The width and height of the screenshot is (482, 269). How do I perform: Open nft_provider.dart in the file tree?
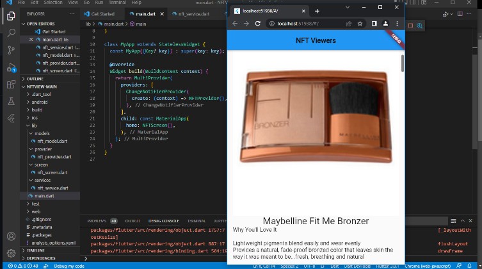point(54,157)
